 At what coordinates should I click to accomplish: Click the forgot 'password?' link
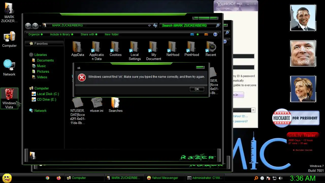pos(240,121)
